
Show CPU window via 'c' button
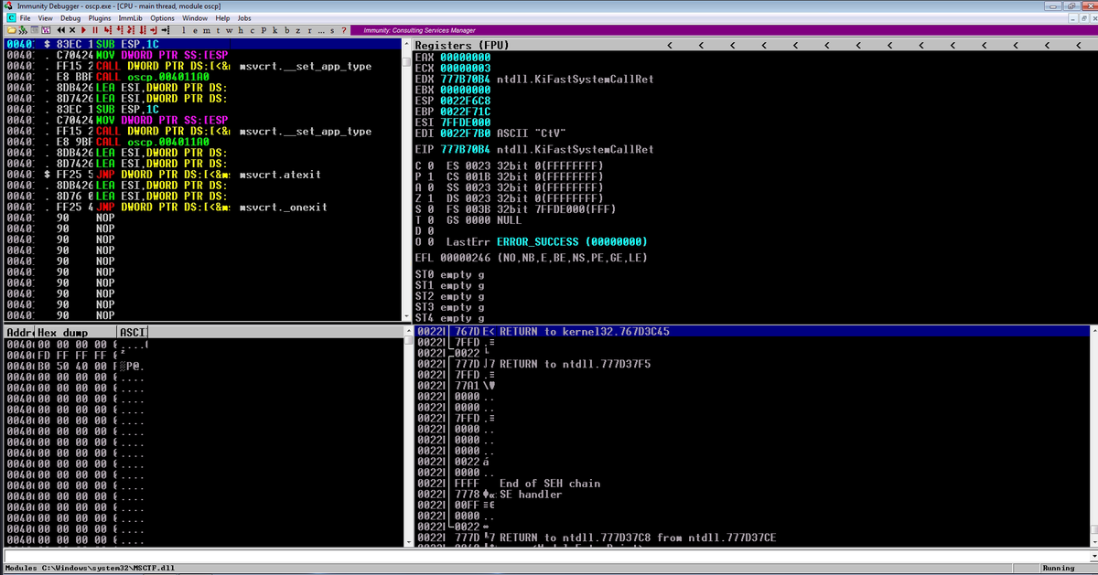coord(253,30)
